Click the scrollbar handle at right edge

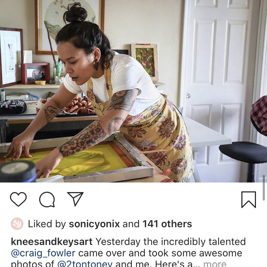click(x=264, y=187)
